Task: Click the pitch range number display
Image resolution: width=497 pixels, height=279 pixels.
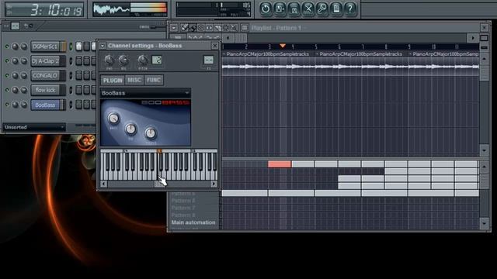Action: click(157, 60)
